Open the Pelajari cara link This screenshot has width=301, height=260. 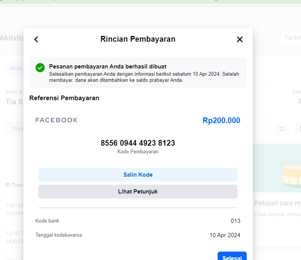point(277,203)
